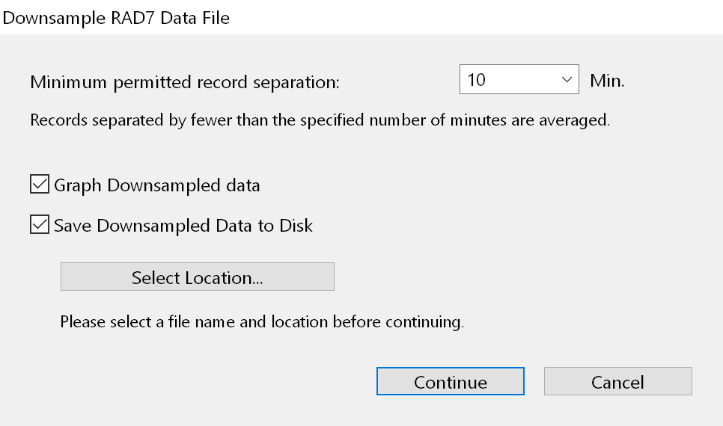Open the record separation minutes dropdown
The width and height of the screenshot is (723, 426).
click(x=519, y=80)
